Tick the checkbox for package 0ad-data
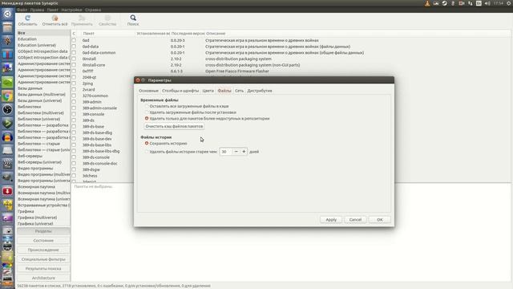Viewport: 513px width, 289px height. [x=74, y=47]
